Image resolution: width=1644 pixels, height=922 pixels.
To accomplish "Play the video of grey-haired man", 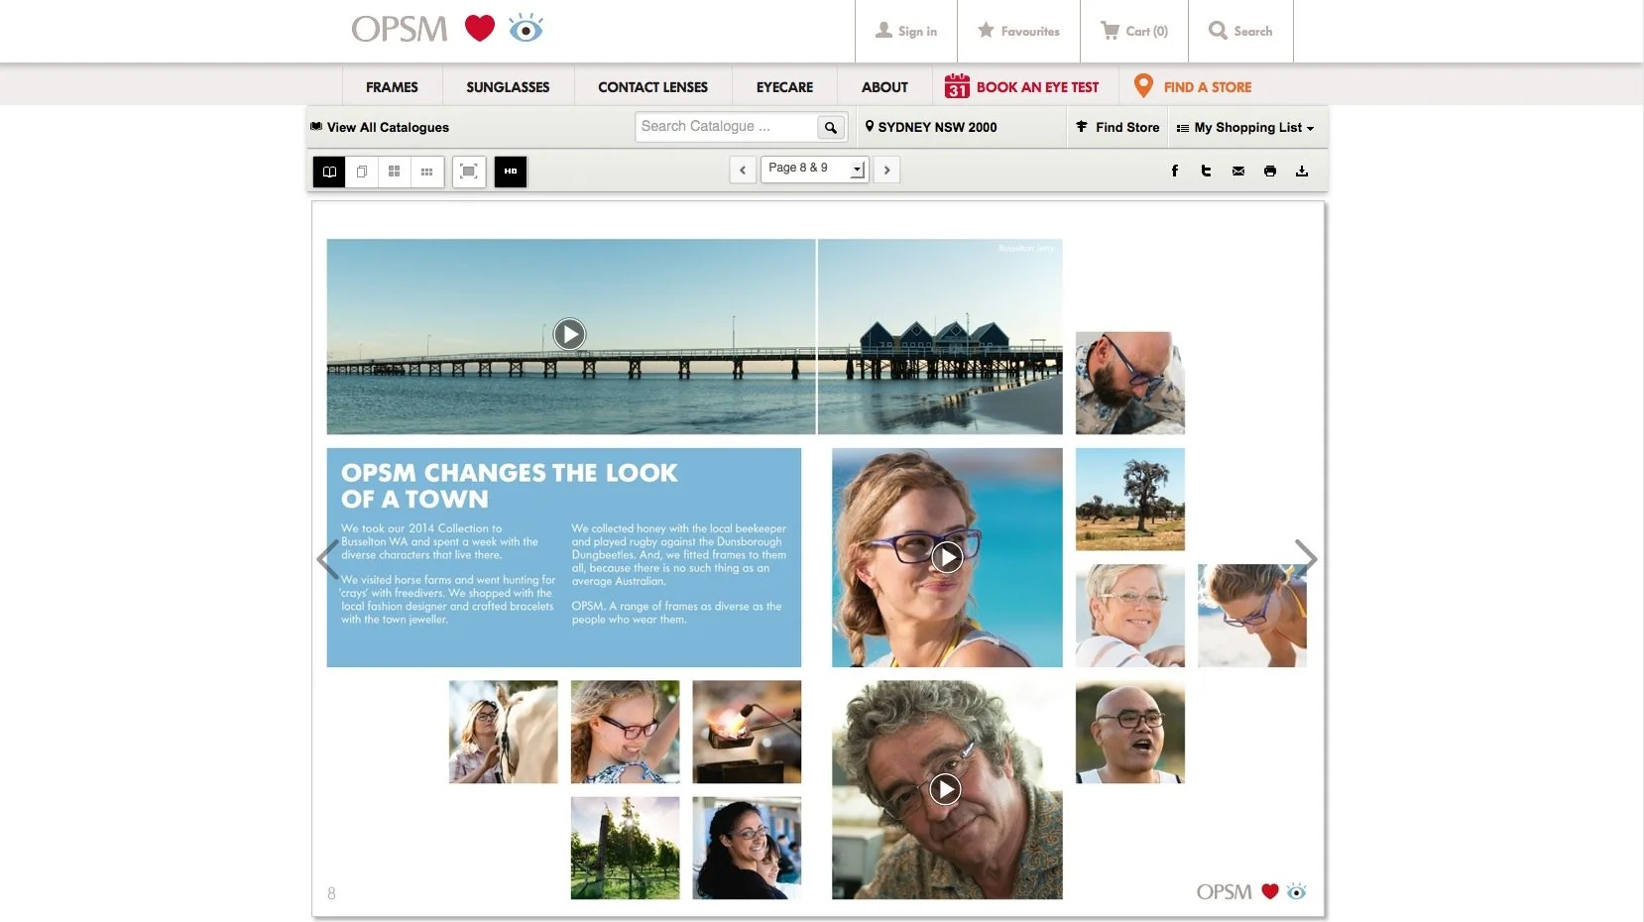I will click(945, 789).
